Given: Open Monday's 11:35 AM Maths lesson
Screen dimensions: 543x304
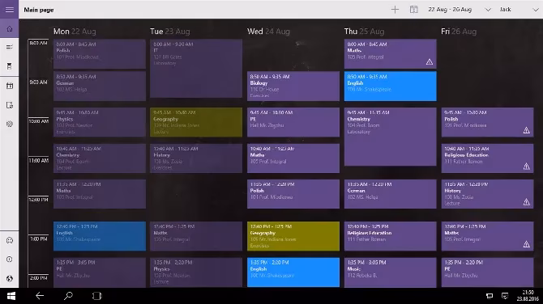Looking at the screenshot, I should (x=100, y=194).
